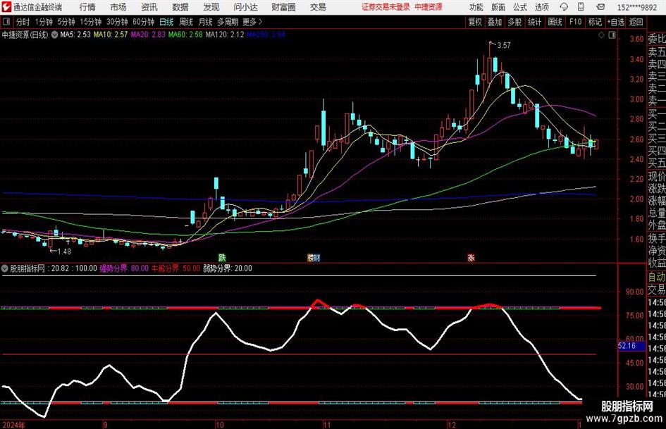Click the 统计 statistics button

pyautogui.click(x=534, y=22)
